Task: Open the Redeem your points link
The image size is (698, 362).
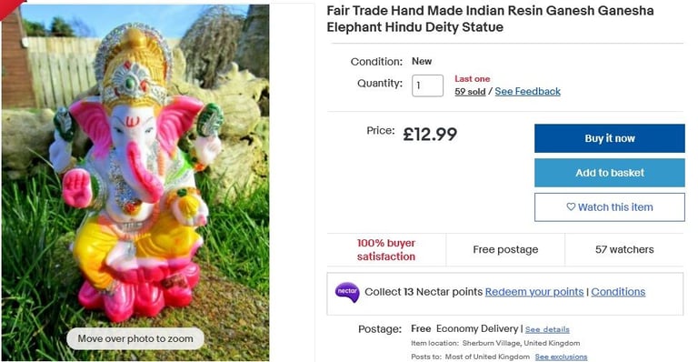Action: tap(534, 292)
